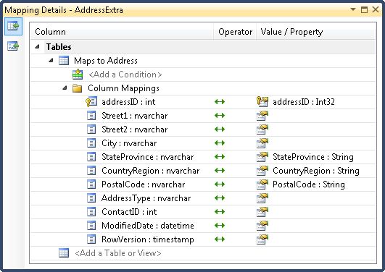Click the column icon for StateProvince : nvarchar
The image size is (385, 272).
click(x=91, y=157)
